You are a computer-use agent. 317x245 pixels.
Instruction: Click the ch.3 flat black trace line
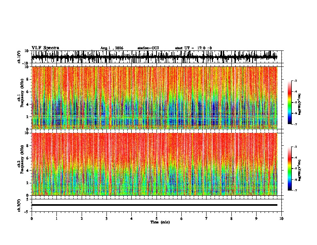tap(154, 205)
